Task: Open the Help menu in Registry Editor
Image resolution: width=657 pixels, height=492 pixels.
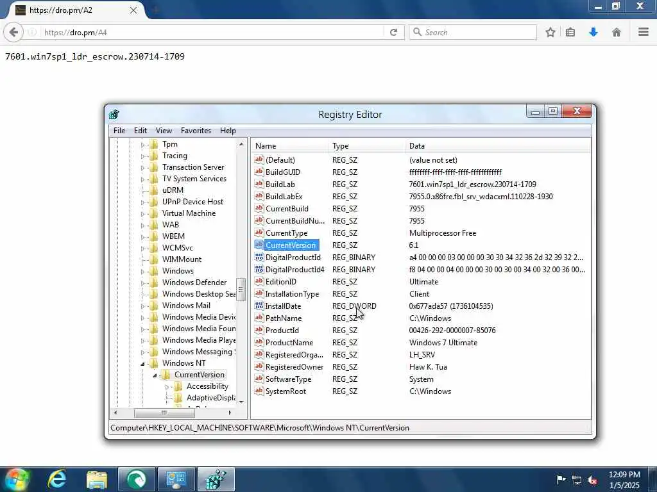Action: coord(228,131)
